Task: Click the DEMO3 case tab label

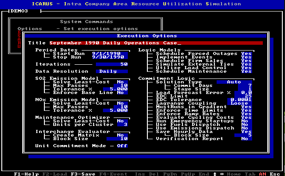Action: pyautogui.click(x=19, y=11)
